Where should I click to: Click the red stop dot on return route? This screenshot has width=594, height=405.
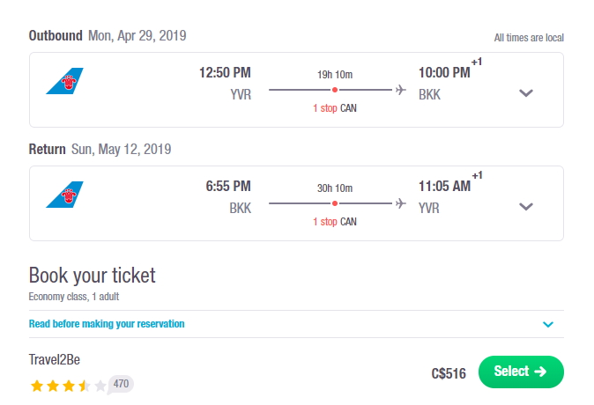pyautogui.click(x=335, y=203)
